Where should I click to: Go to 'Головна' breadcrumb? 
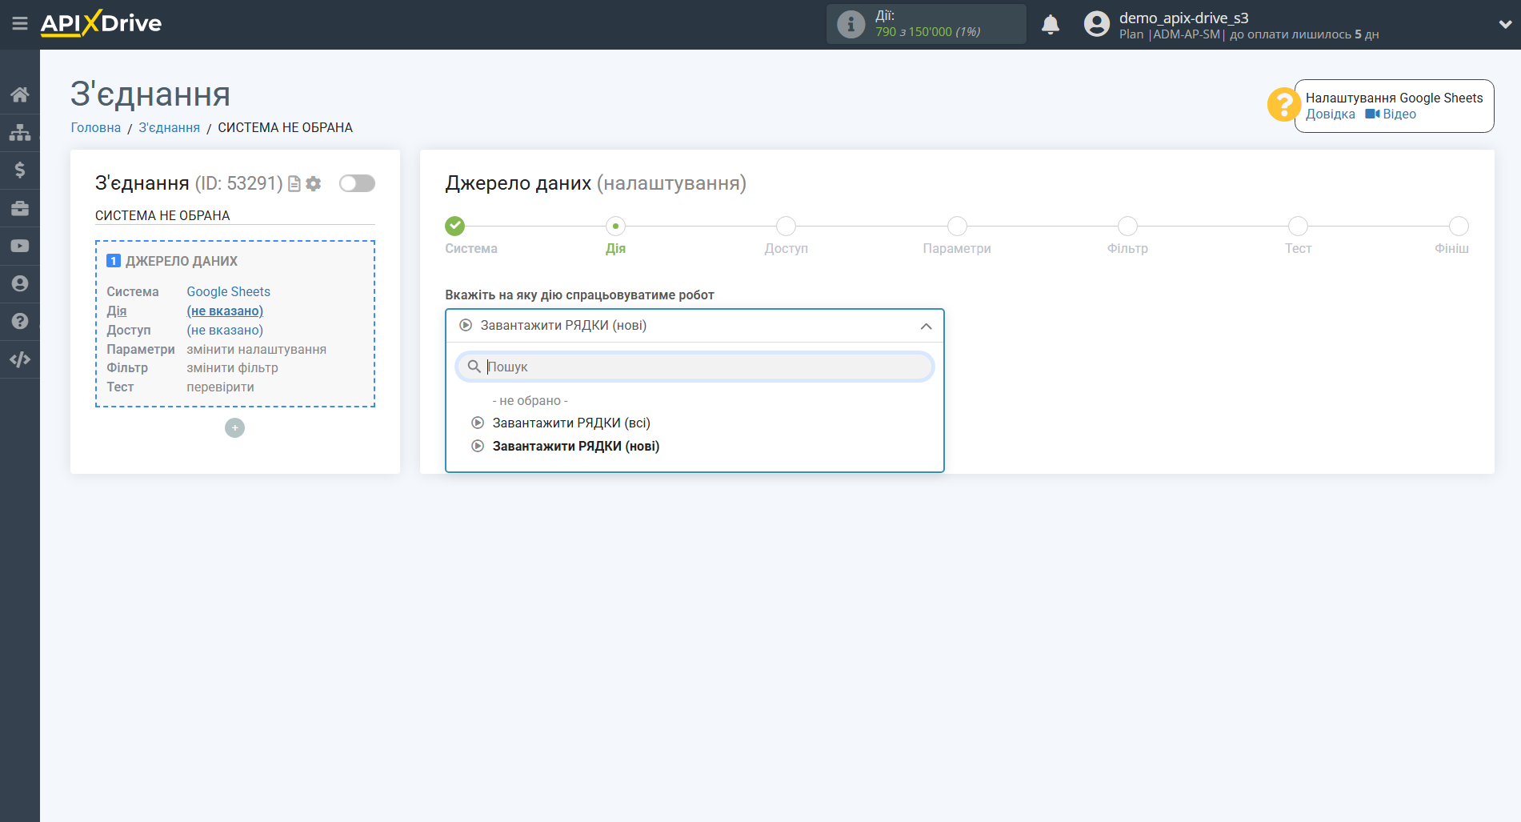[95, 127]
